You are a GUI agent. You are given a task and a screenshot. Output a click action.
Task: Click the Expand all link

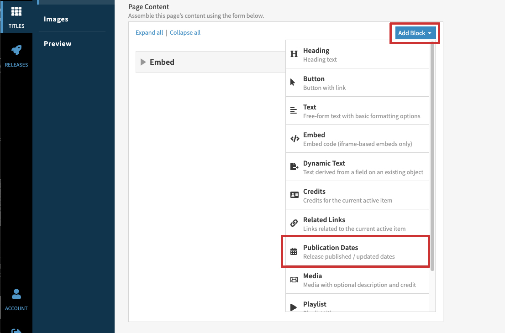pyautogui.click(x=149, y=32)
